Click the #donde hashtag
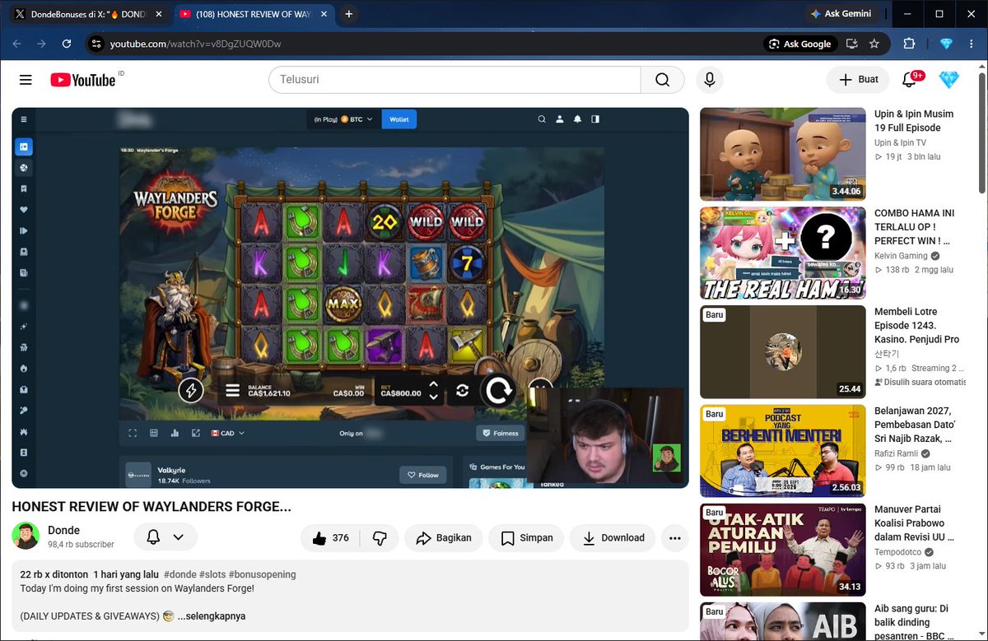This screenshot has height=641, width=988. 179,574
